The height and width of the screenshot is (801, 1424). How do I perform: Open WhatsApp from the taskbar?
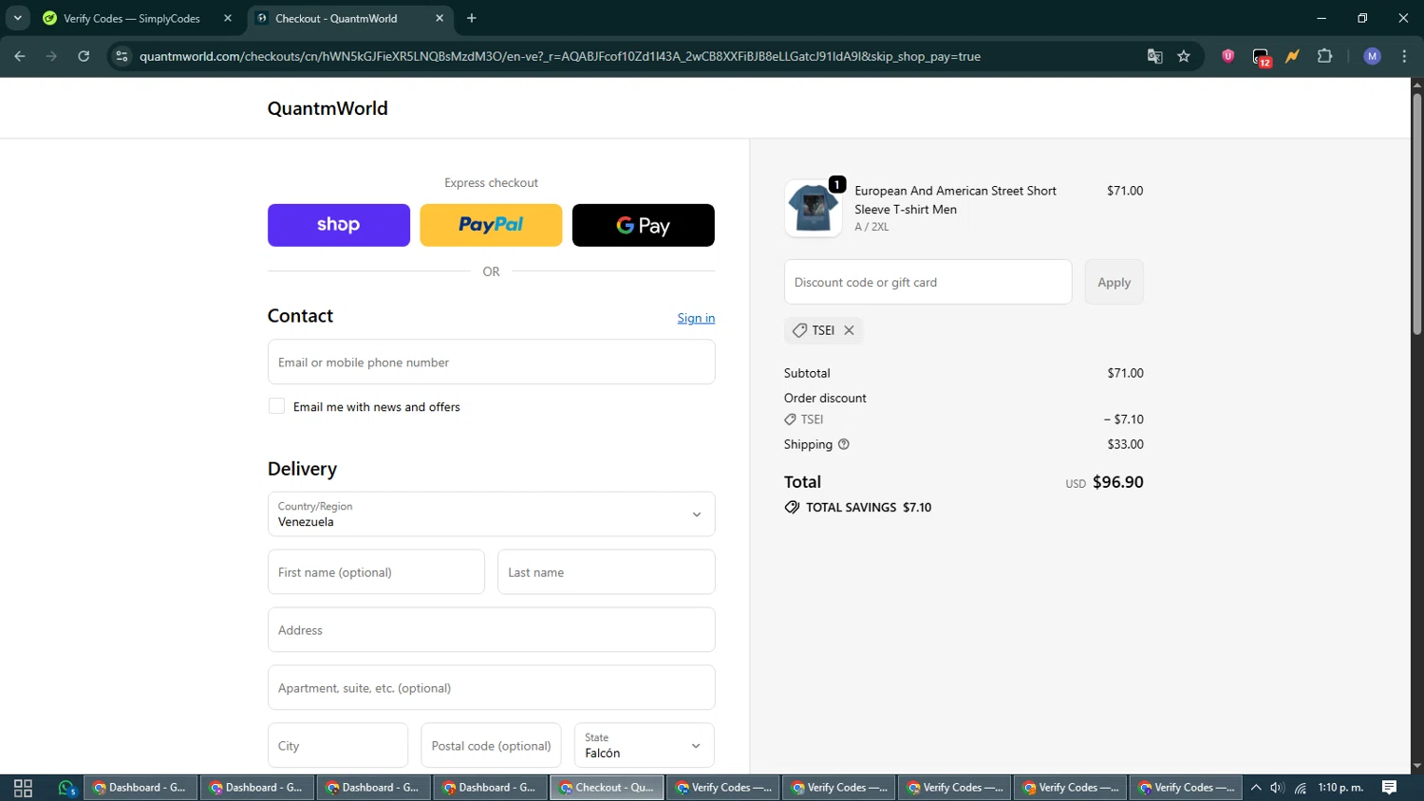point(66,788)
